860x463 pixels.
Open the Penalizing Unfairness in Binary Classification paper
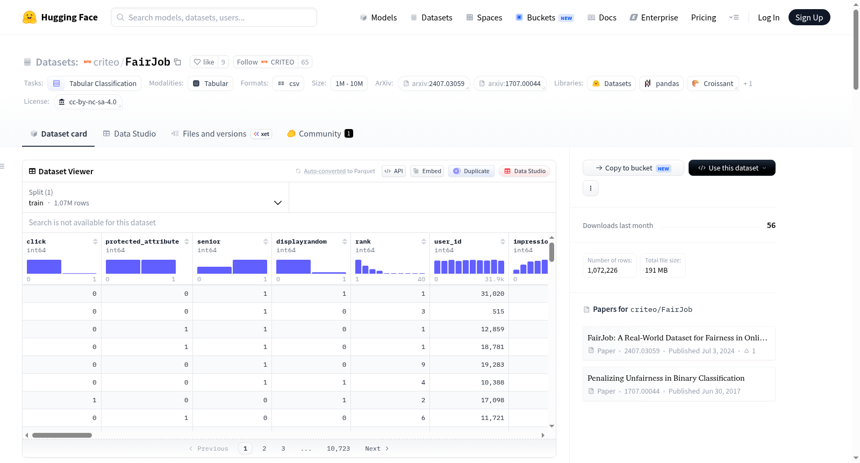point(679,384)
